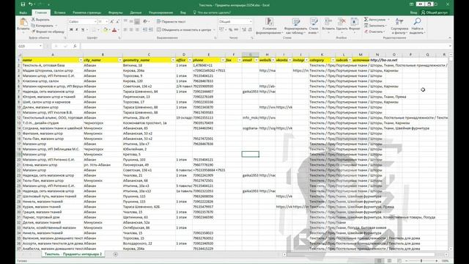The image size is (469, 264).
Task: Click the Save icon in the quick access toolbar
Action: 23,4
